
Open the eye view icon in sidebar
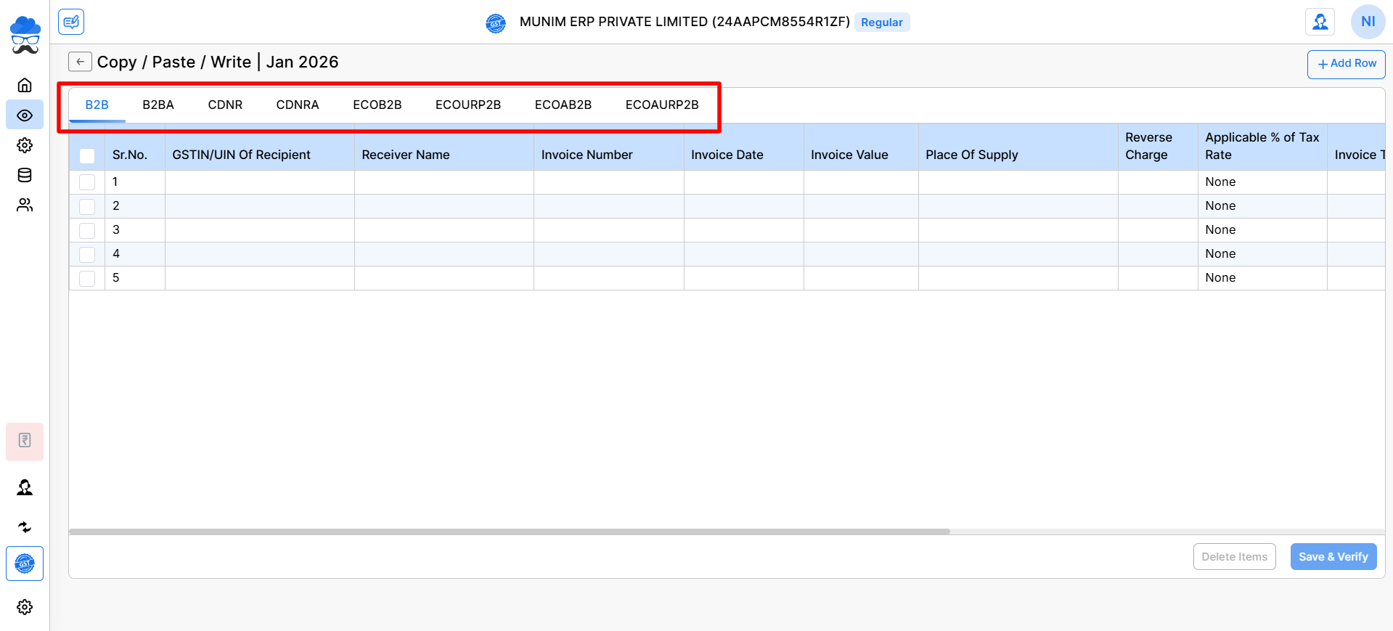25,115
